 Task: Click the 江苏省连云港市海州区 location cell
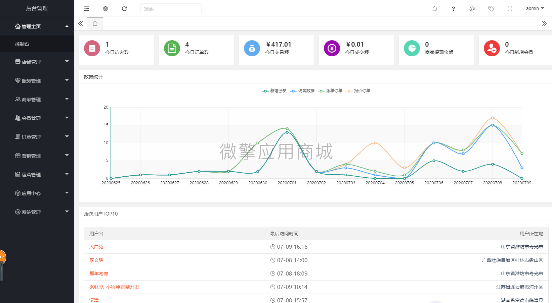(520, 287)
